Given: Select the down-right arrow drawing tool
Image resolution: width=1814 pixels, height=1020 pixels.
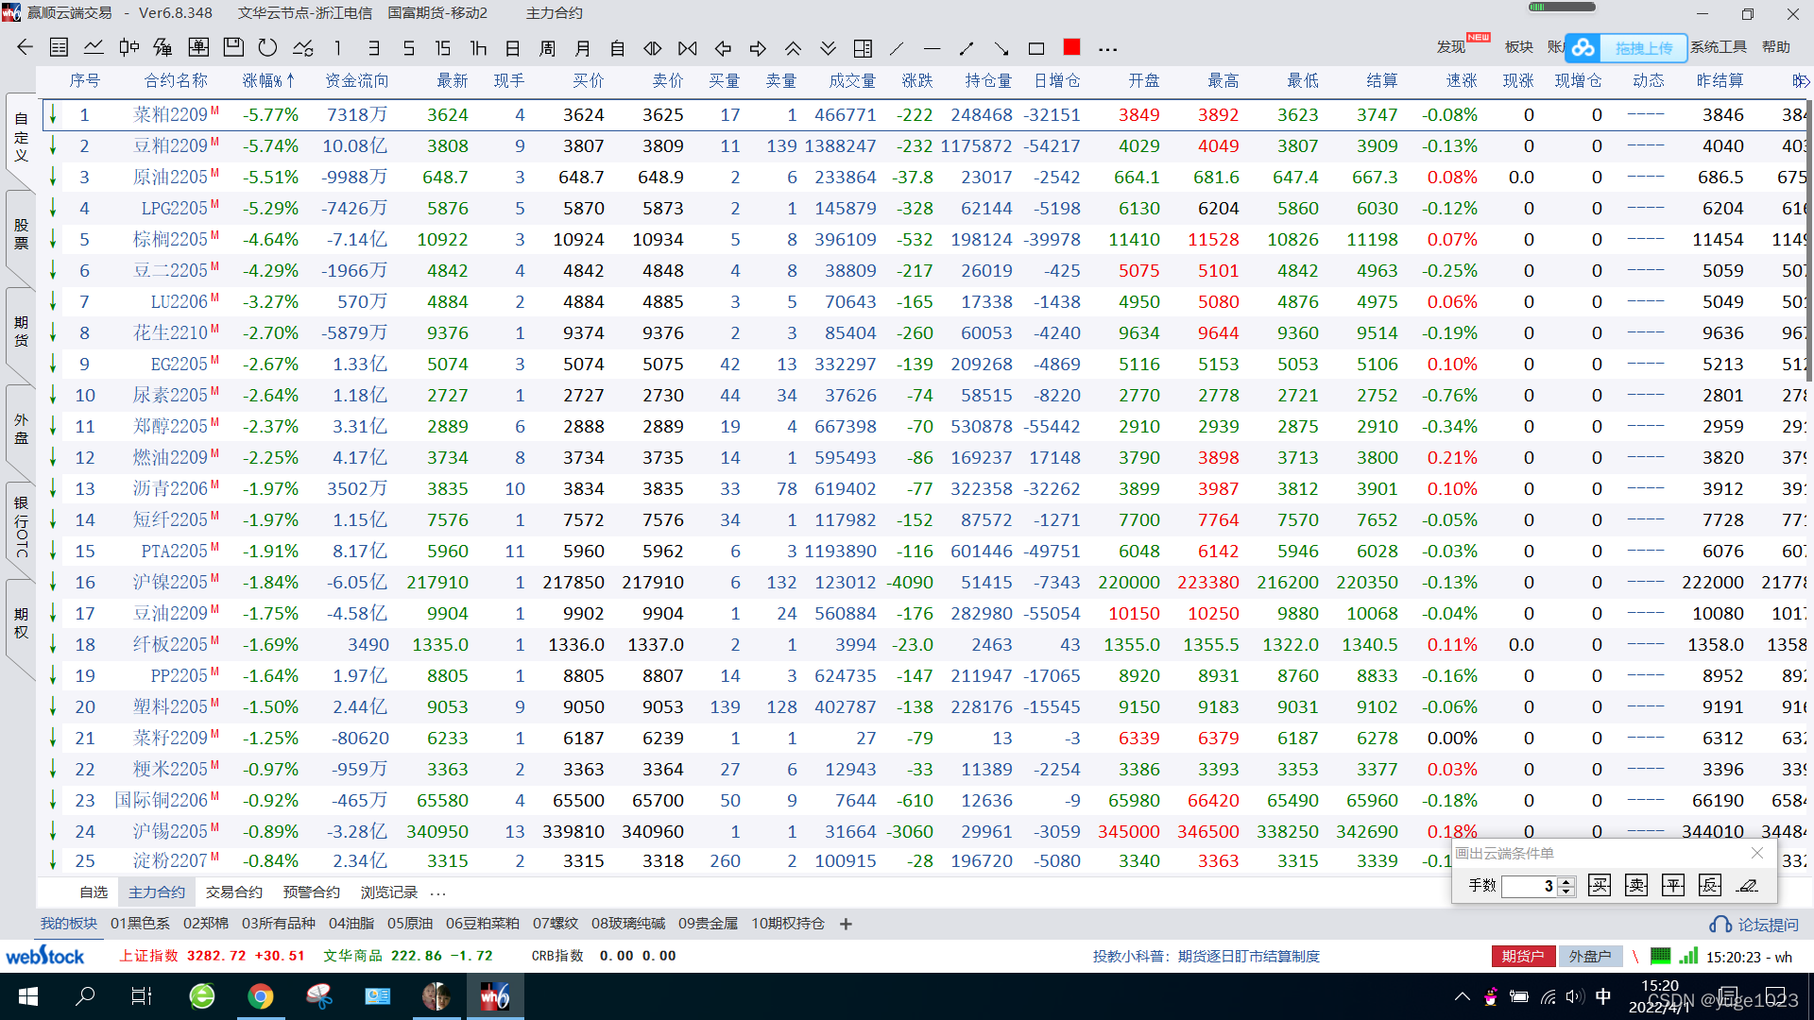Looking at the screenshot, I should tap(1001, 47).
